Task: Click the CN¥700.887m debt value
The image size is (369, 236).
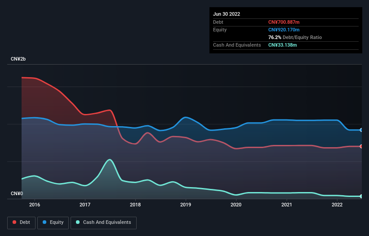Action: point(284,22)
